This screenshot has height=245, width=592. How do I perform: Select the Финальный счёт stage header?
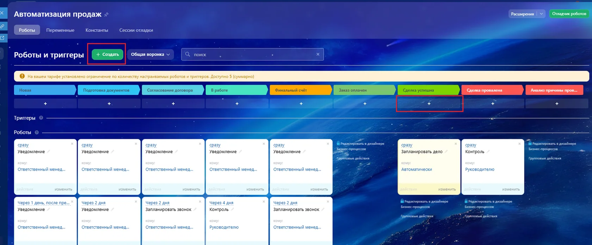pos(301,90)
